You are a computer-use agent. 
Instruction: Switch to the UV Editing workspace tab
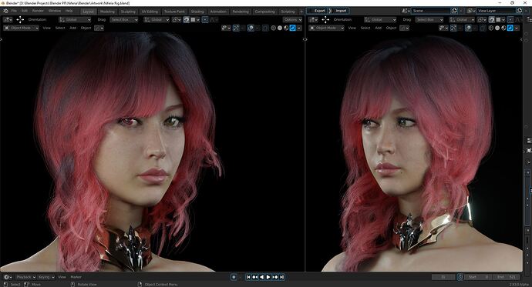150,12
